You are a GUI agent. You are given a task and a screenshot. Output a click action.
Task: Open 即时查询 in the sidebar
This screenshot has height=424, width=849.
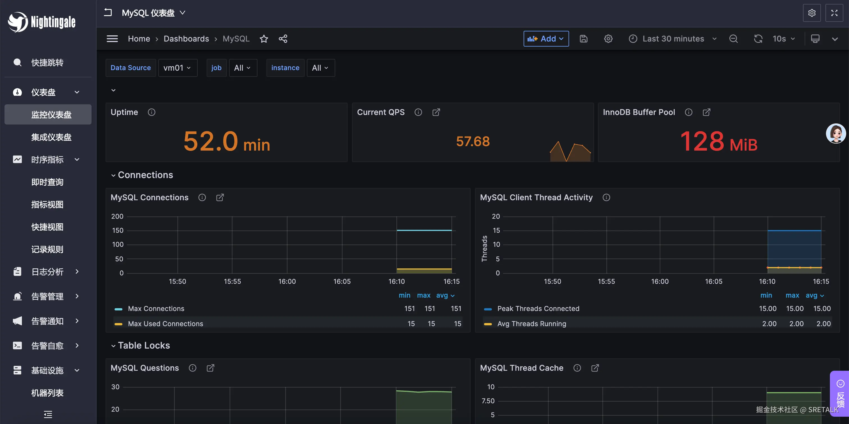(47, 182)
